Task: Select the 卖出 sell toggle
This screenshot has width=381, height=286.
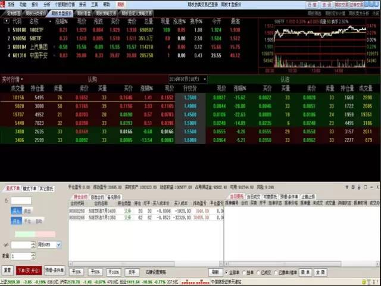Action: [x=27, y=210]
